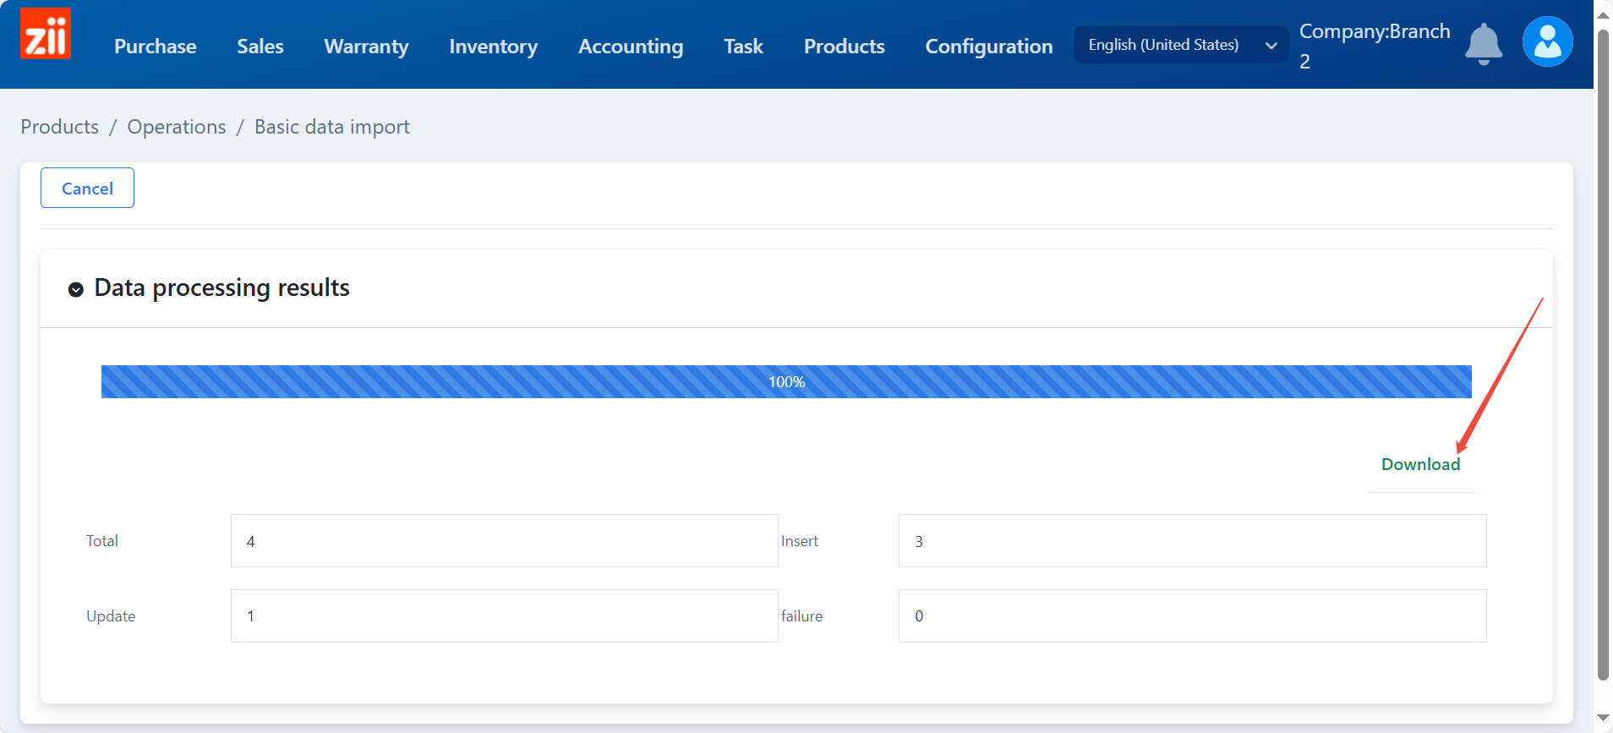This screenshot has width=1613, height=733.
Task: Go to Products in the breadcrumb
Action: coord(59,127)
